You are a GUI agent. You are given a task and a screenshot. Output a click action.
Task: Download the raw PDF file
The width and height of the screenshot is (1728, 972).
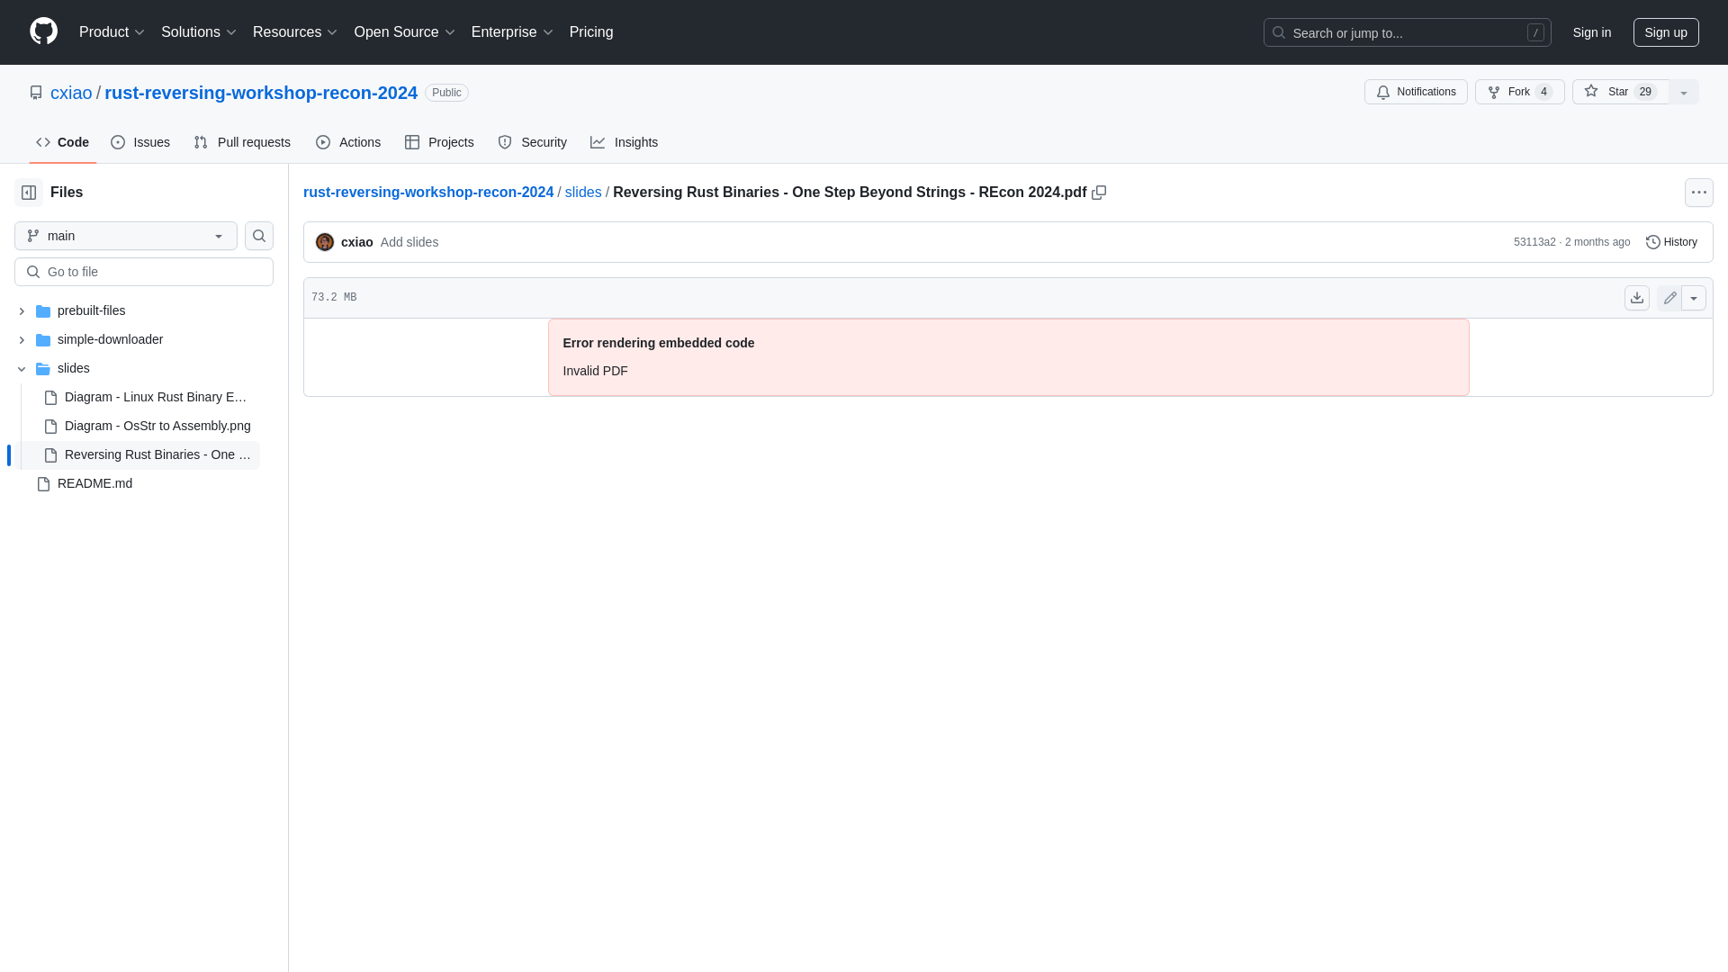[x=1637, y=298]
